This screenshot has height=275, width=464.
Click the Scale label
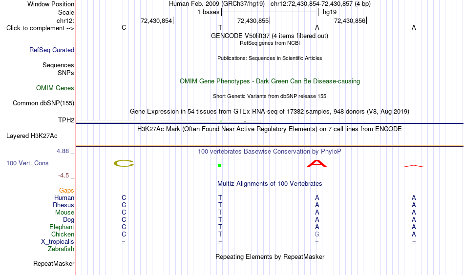[x=66, y=12]
